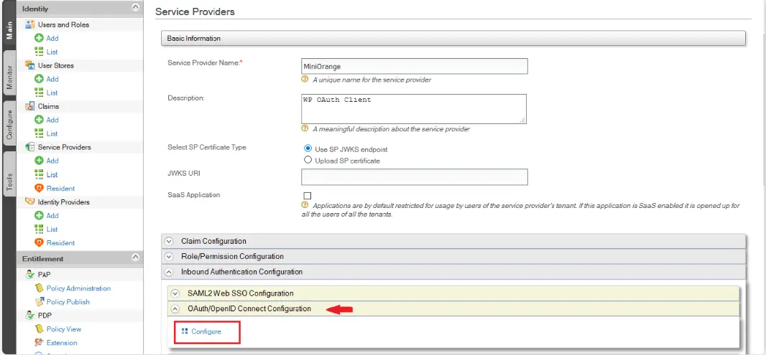This screenshot has width=766, height=355.
Task: Click Resident icon under Identity Providers
Action: pos(39,243)
